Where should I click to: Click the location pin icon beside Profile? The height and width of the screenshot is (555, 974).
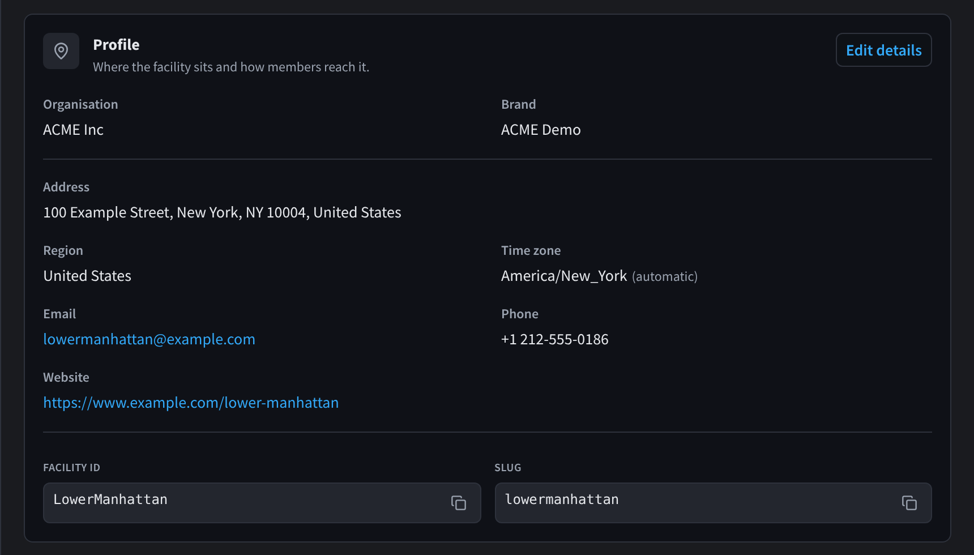click(61, 51)
